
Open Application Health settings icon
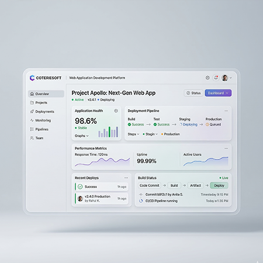click(116, 110)
